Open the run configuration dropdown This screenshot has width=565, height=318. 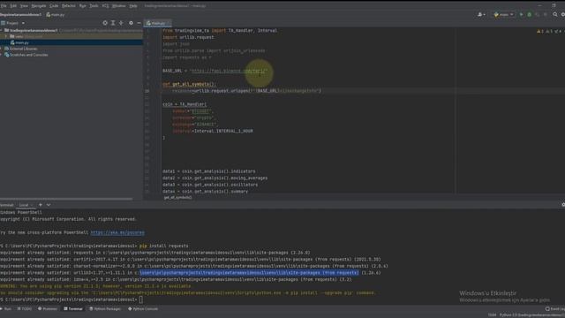click(504, 15)
